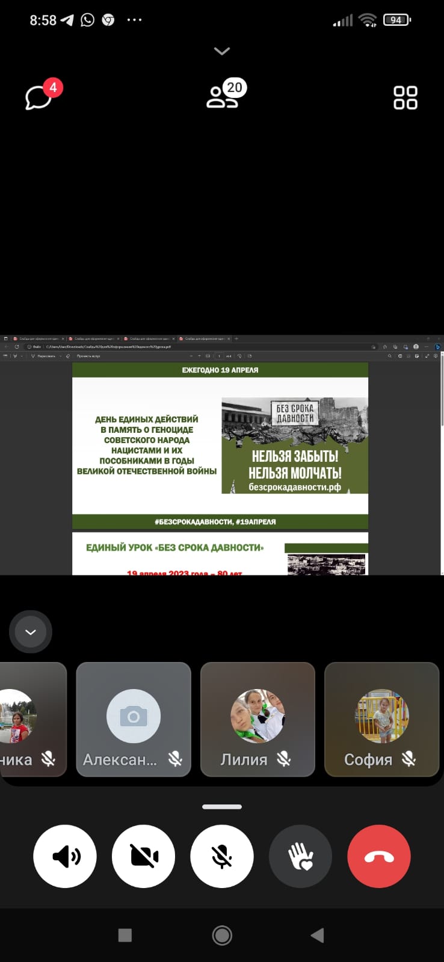
Task: Tap the shared screen presentation
Action: point(222,455)
